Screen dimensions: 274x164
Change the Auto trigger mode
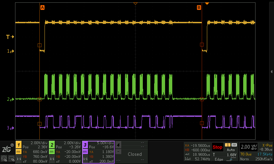[x=231, y=150]
